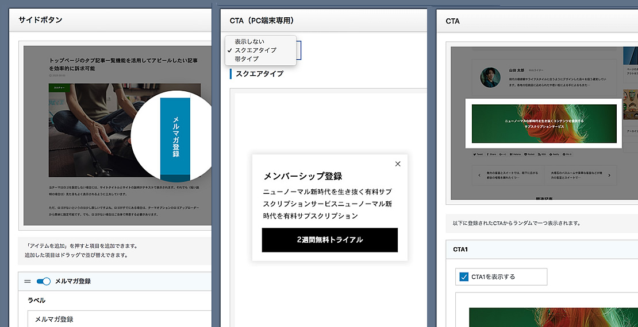Uncheck the CTA1を表示する checkbox
This screenshot has height=327, width=638.
pos(464,277)
